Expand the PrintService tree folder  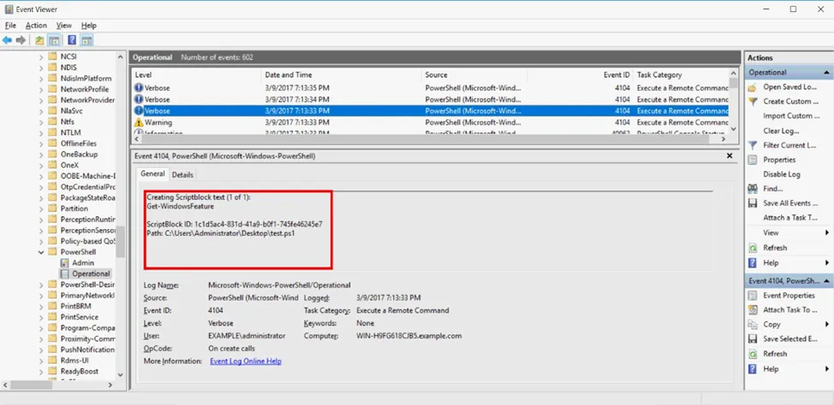[x=42, y=317]
